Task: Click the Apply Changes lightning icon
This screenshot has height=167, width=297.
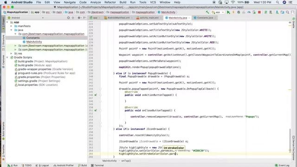Action: click(x=233, y=13)
